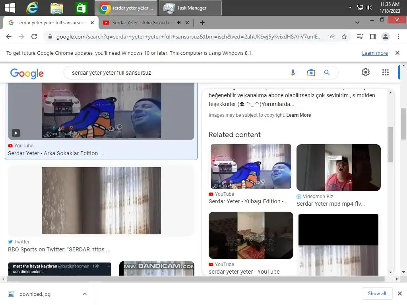Open File Explorer from the taskbar
The height and width of the screenshot is (305, 407).
(57, 8)
